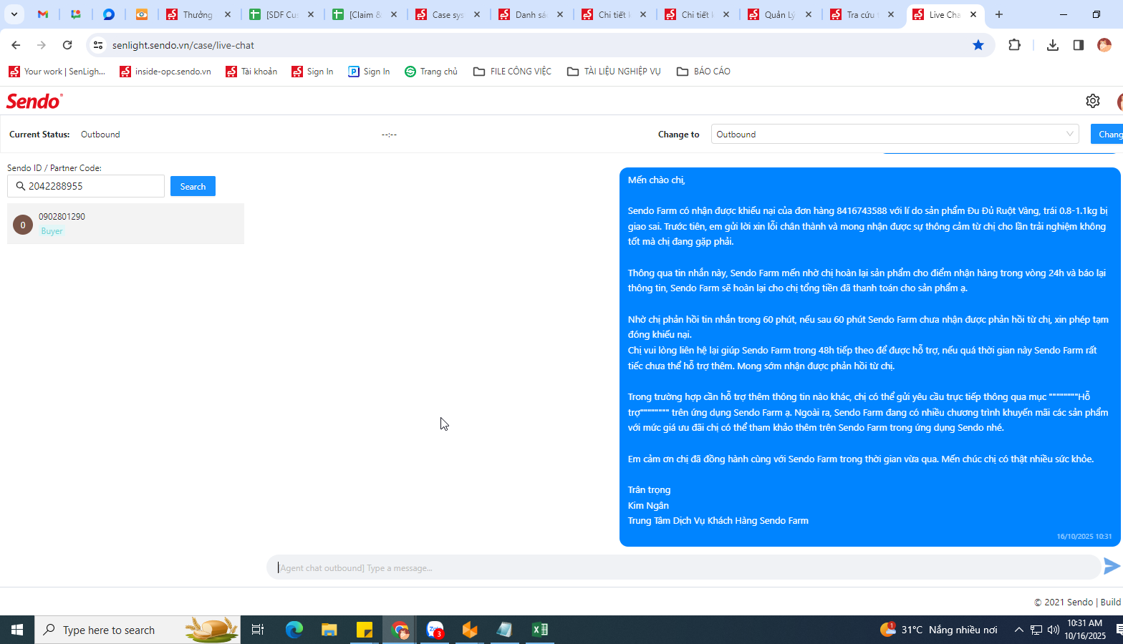Image resolution: width=1123 pixels, height=644 pixels.
Task: Open Excel from taskbar
Action: coord(540,630)
